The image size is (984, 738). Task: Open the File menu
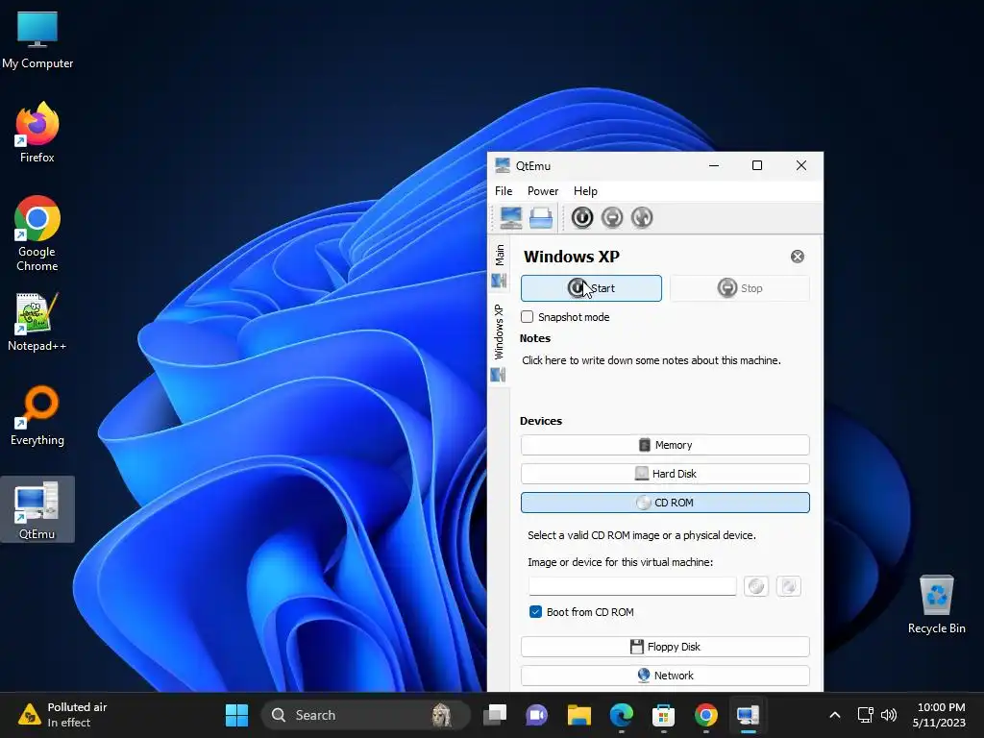click(x=504, y=191)
